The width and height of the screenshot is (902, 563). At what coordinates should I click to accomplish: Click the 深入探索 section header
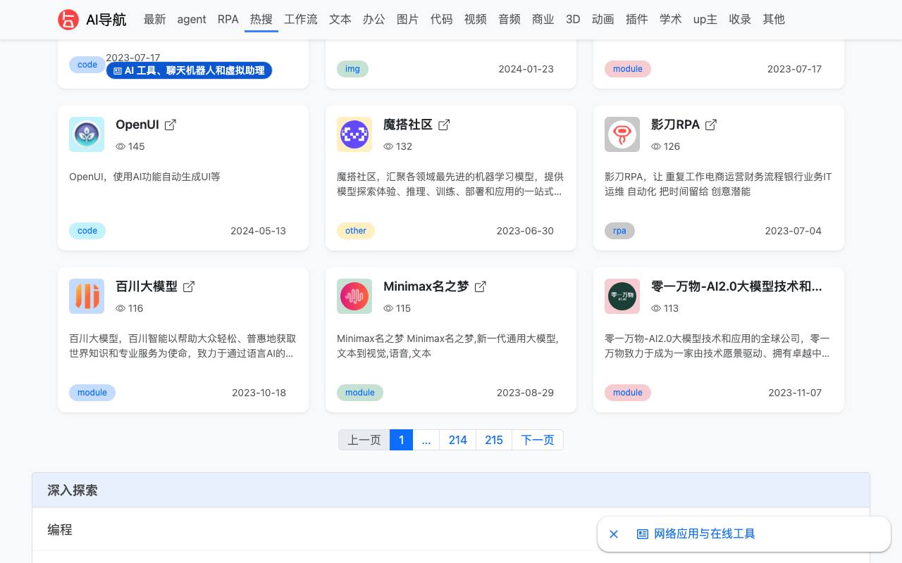coord(451,491)
